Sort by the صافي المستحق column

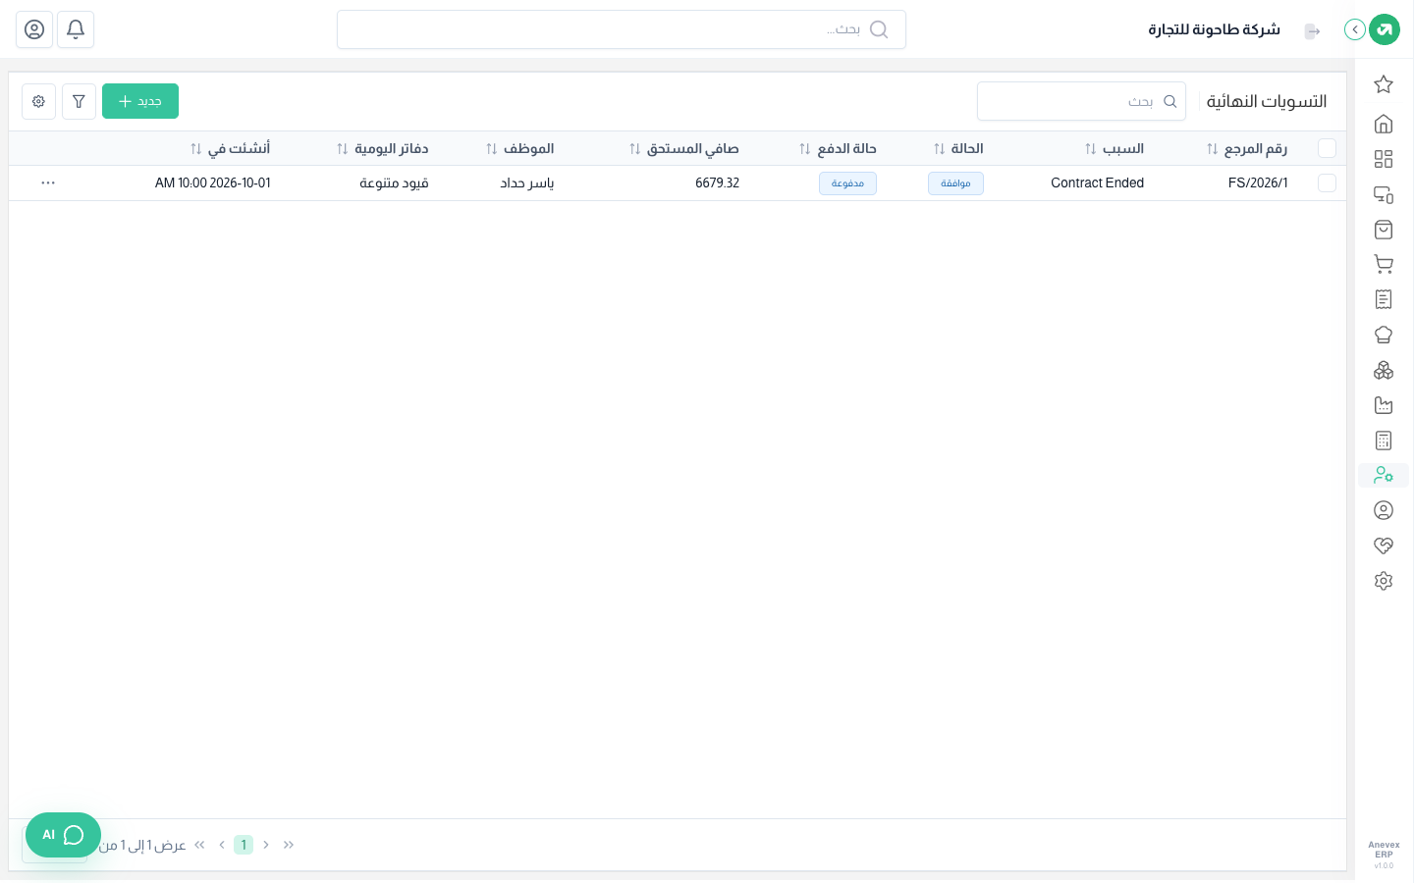click(684, 149)
